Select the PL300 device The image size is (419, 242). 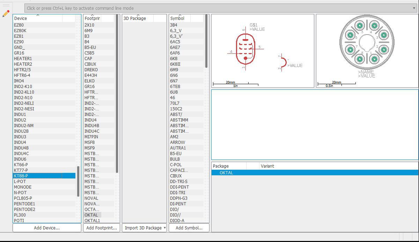pyautogui.click(x=44, y=215)
